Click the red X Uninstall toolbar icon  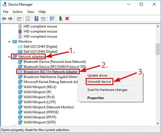coord(67,19)
